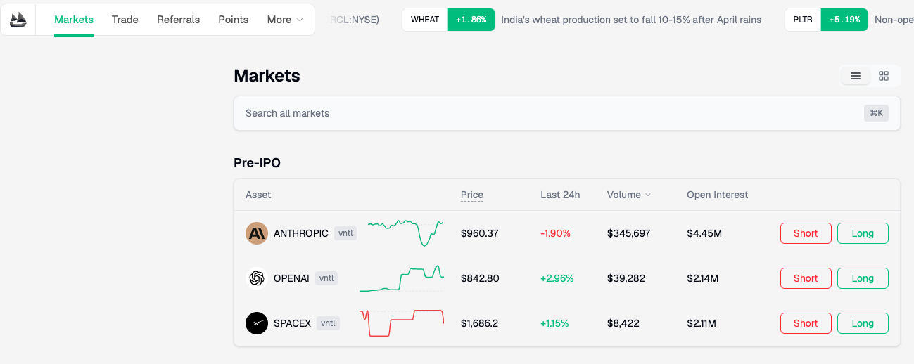Click the Anthropic logo icon
This screenshot has width=914, height=364.
(257, 233)
